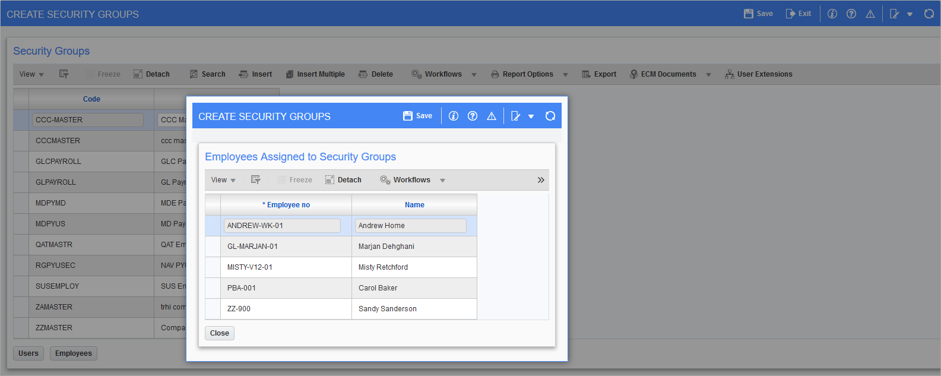Expand the dropdown arrow beside top header edit icon
941x376 pixels.
point(910,14)
